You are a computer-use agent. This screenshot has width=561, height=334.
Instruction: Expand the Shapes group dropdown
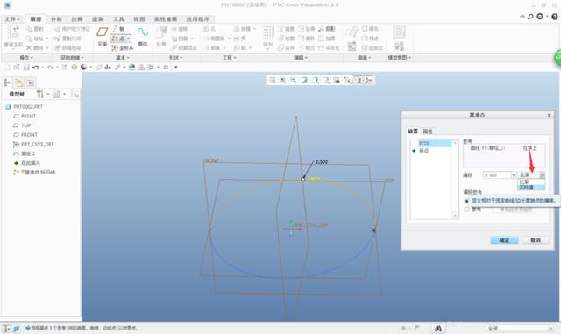175,58
